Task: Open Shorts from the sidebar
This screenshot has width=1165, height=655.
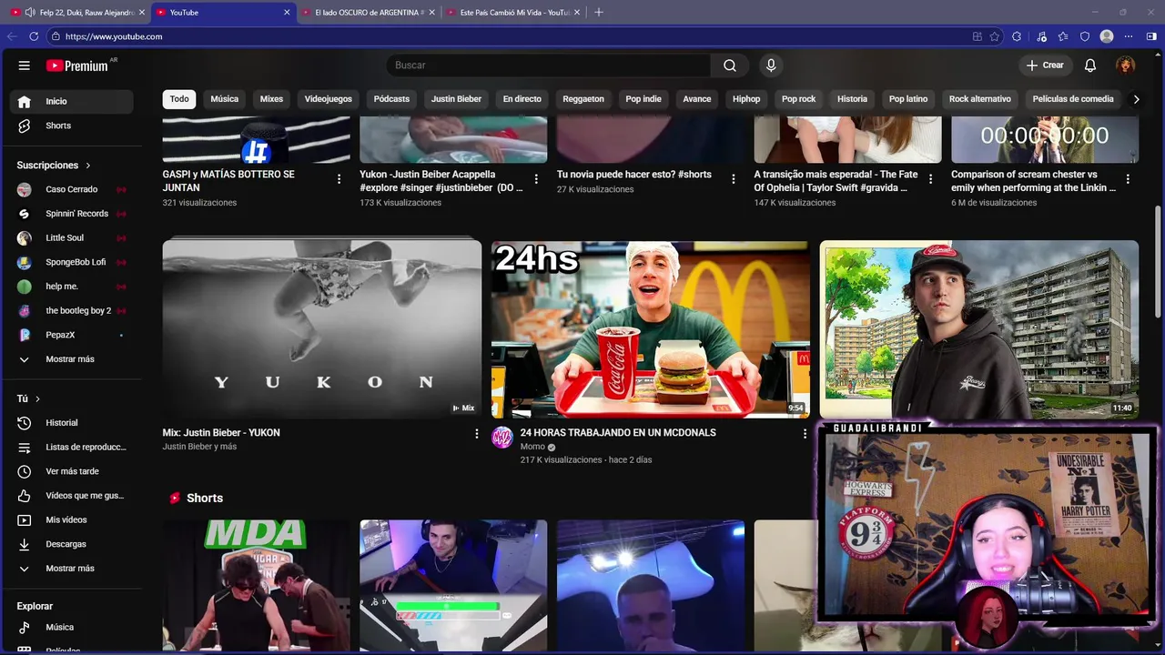Action: (x=72, y=126)
